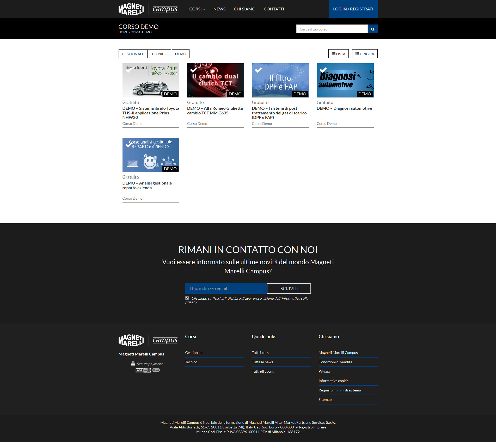Image resolution: width=496 pixels, height=442 pixels.
Task: Open DEMO – Diagnosi automotive title link
Action: 344,108
